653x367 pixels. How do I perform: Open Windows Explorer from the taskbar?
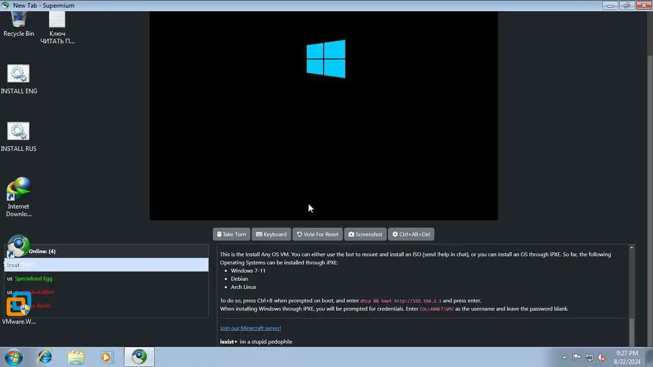[76, 357]
